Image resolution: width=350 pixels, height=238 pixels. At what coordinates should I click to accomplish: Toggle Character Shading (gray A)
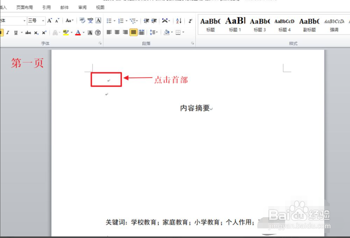point(90,33)
